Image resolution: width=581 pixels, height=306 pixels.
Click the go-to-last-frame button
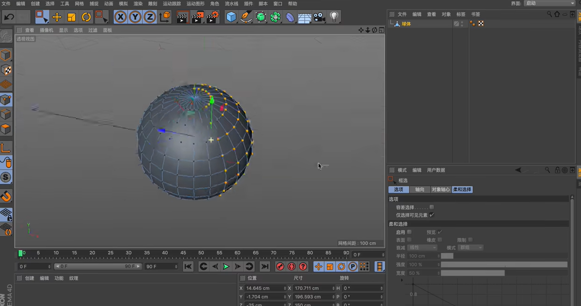pos(265,266)
